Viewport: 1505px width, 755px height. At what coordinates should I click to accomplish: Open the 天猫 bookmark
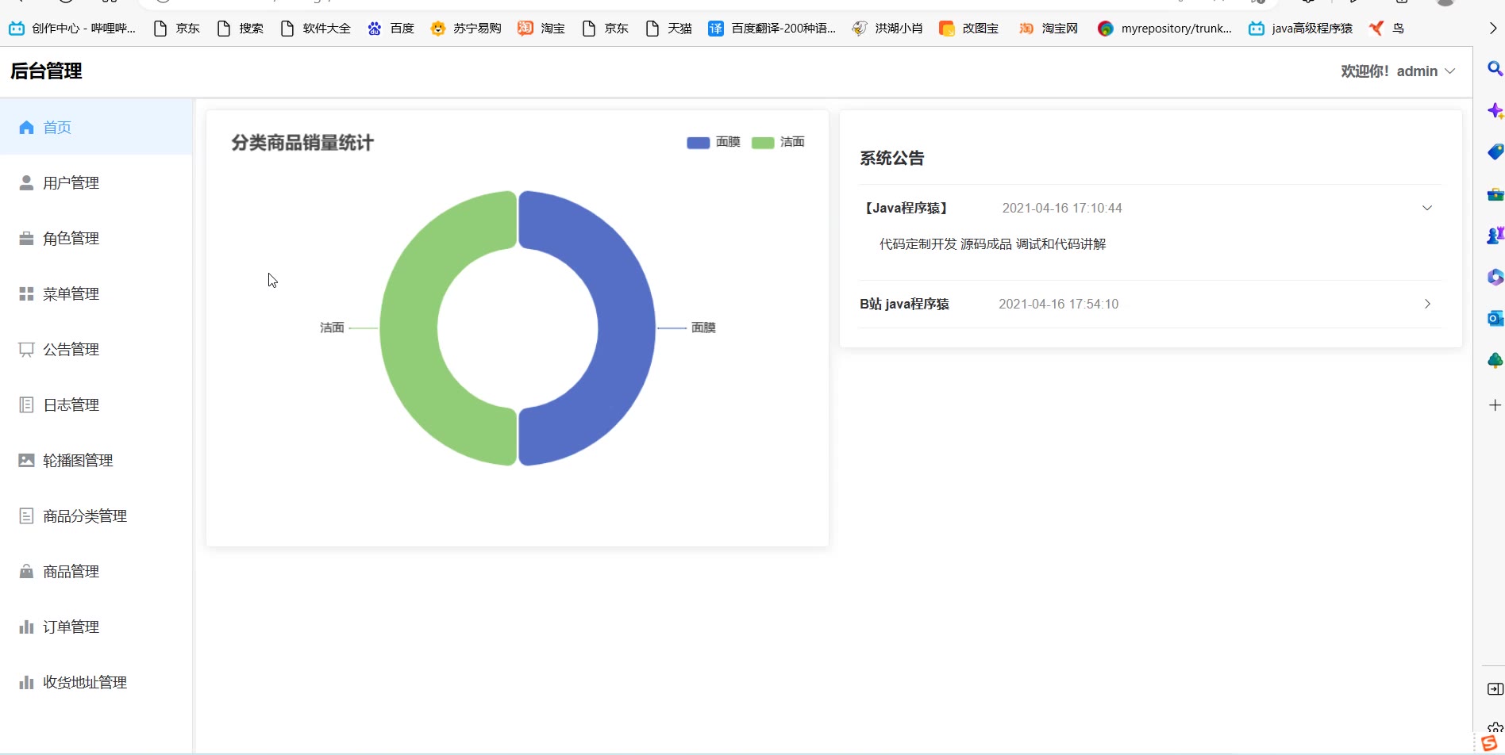(669, 29)
